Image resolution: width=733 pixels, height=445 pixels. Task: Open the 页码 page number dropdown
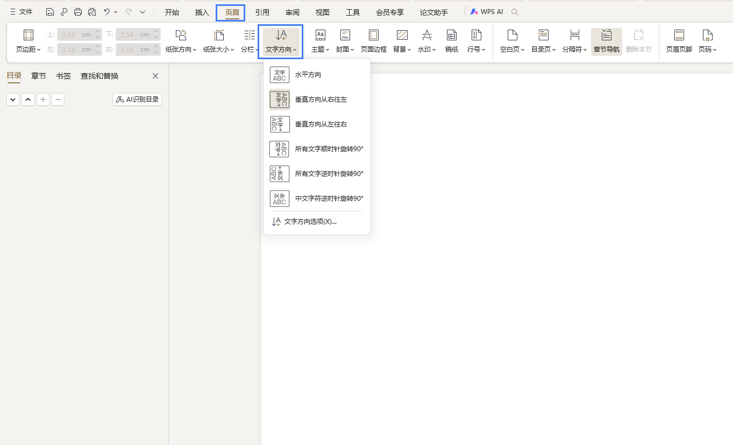coord(708,42)
